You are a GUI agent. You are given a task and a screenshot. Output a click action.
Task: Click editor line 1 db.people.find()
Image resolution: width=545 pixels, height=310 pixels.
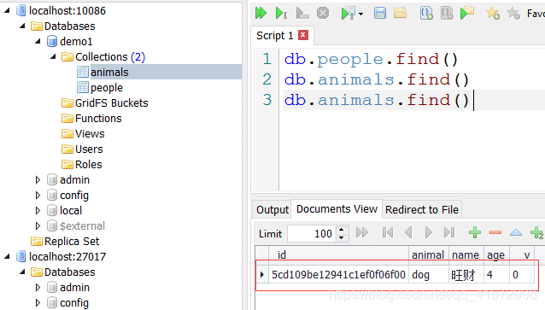pyautogui.click(x=371, y=60)
